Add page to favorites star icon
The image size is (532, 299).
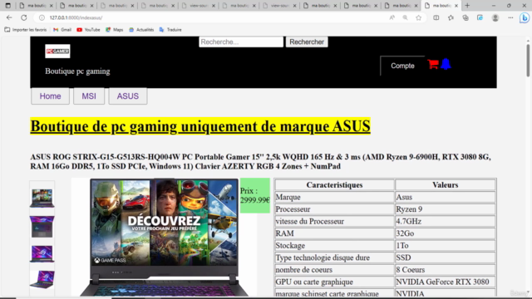(x=419, y=17)
